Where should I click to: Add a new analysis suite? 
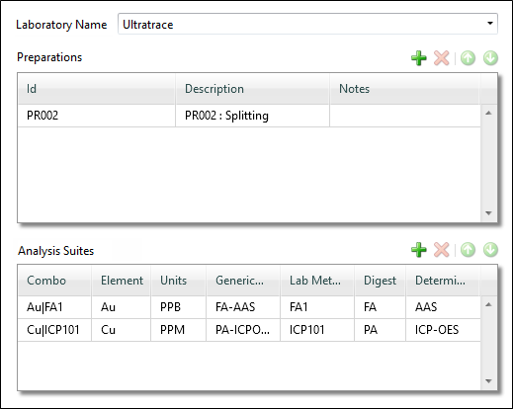[x=419, y=250]
